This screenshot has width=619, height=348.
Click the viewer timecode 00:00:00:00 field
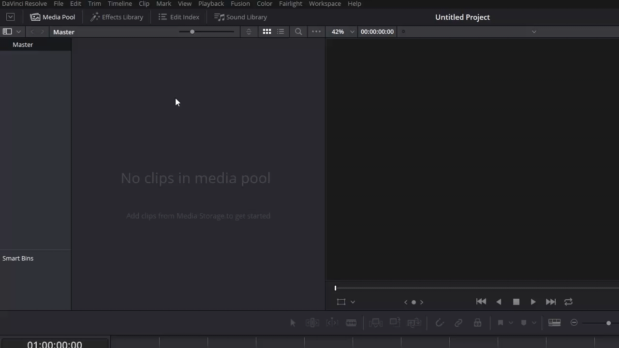(377, 31)
